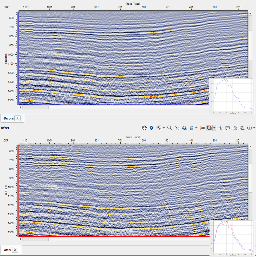Click the export image icon

[x=235, y=128]
